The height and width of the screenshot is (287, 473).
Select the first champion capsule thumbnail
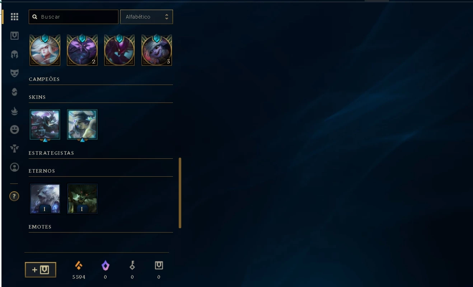pos(45,50)
